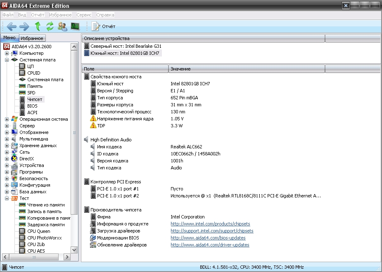Select Южный мост: Intel 82801GB ICH7 device
382x272 pixels.
click(x=125, y=53)
